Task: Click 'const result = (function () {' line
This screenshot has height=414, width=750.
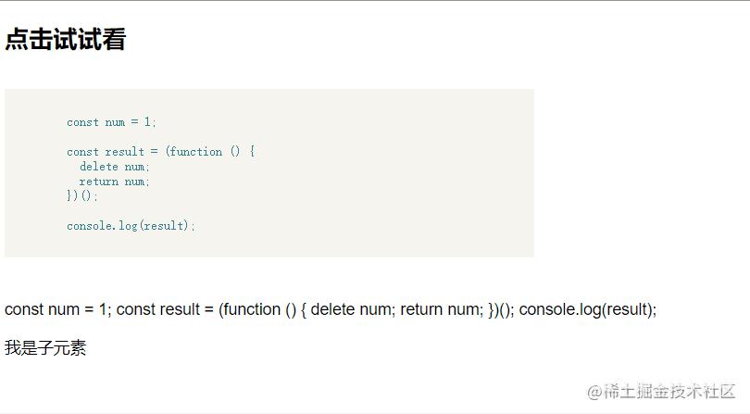Action: pyautogui.click(x=161, y=152)
